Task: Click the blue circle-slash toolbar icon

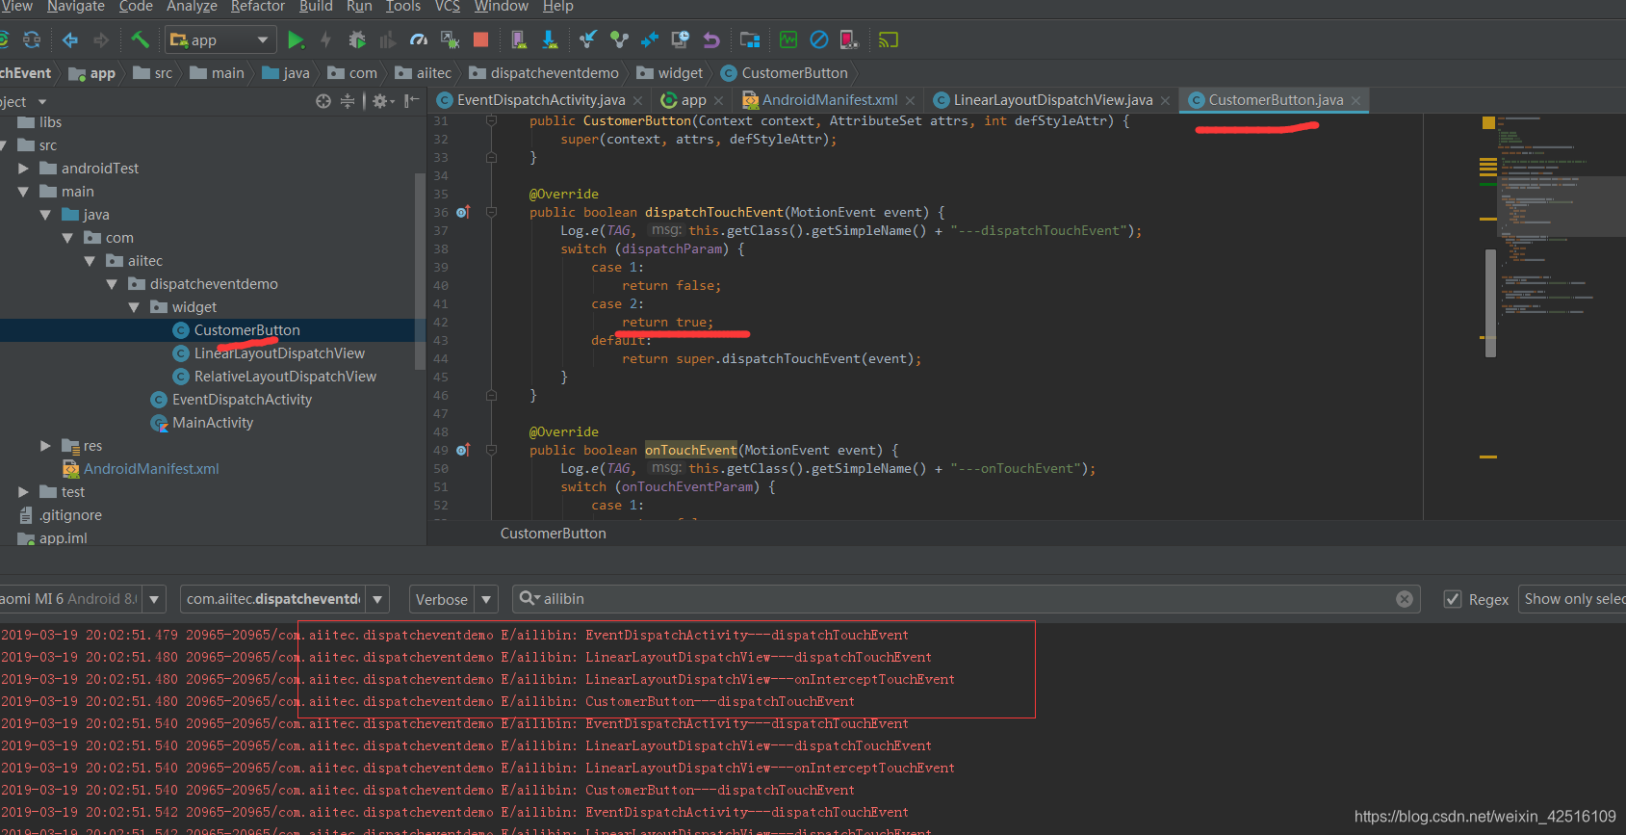Action: point(819,39)
